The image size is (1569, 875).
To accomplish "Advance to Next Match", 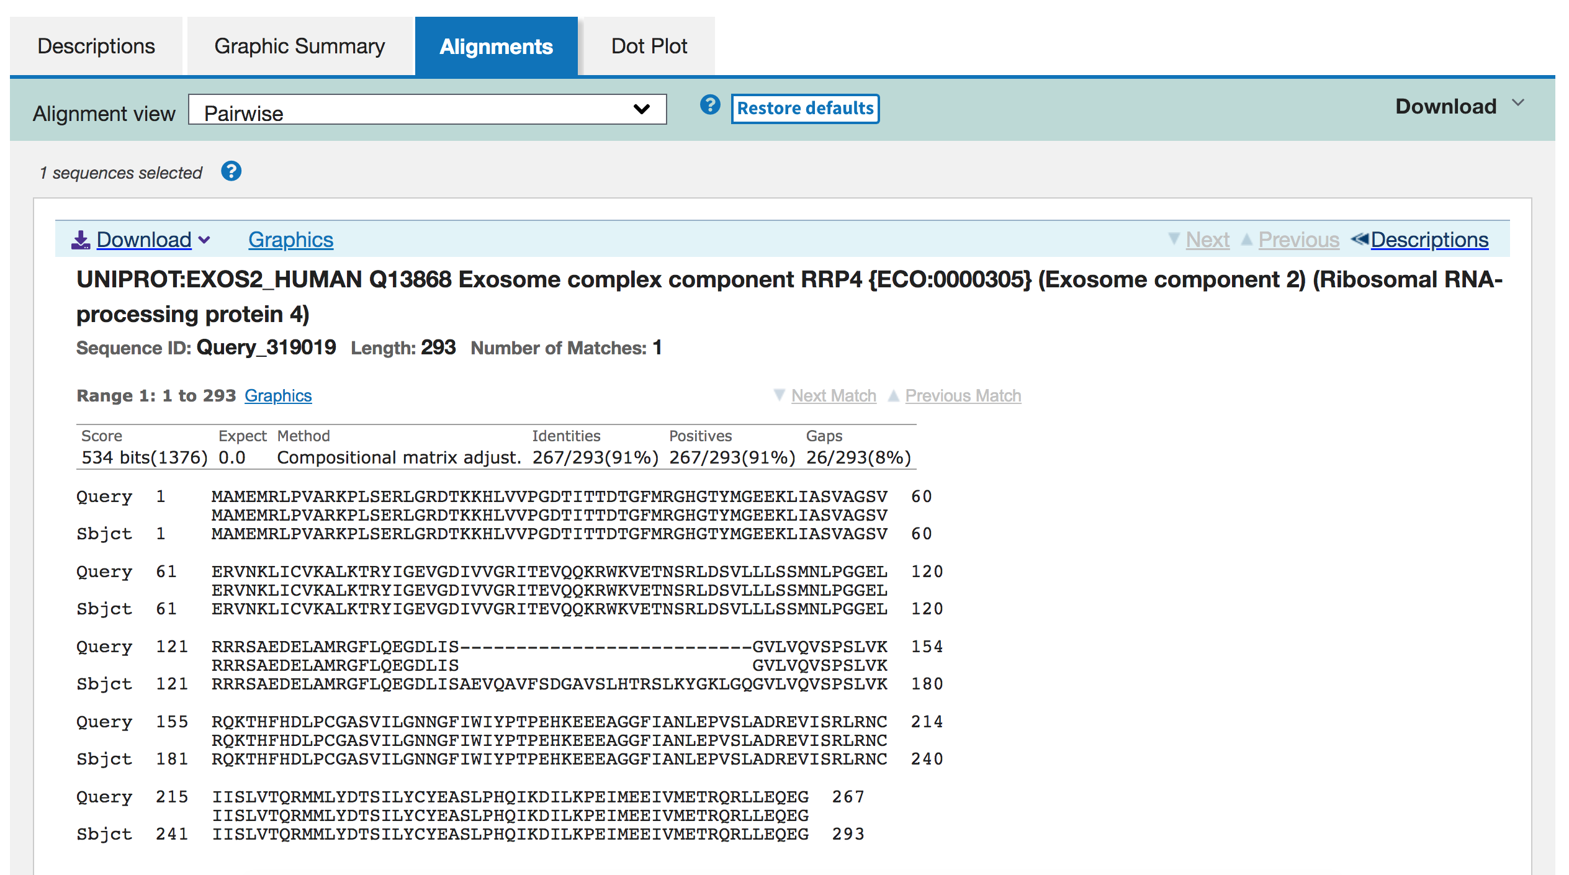I will [834, 395].
